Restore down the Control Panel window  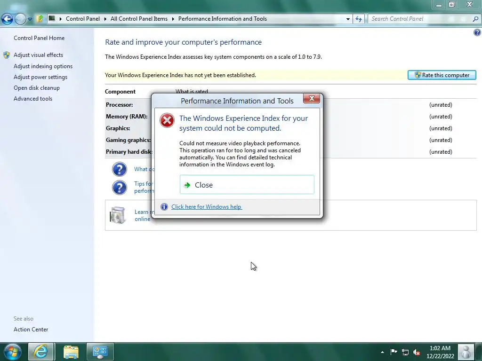click(451, 5)
